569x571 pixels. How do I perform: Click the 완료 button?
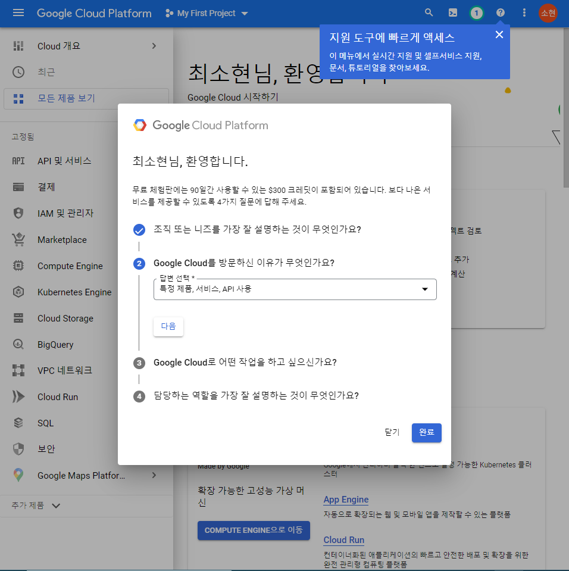[x=426, y=433]
